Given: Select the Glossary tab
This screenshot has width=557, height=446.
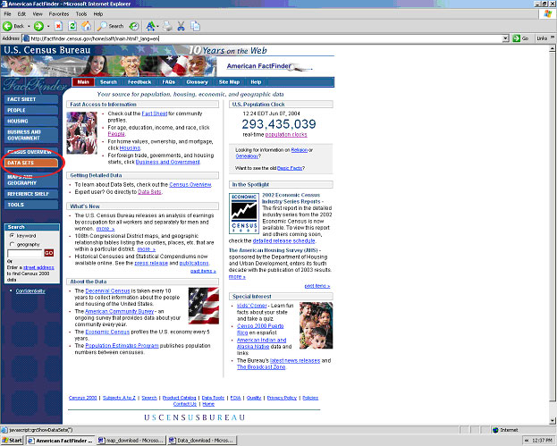Looking at the screenshot, I should (x=197, y=82).
